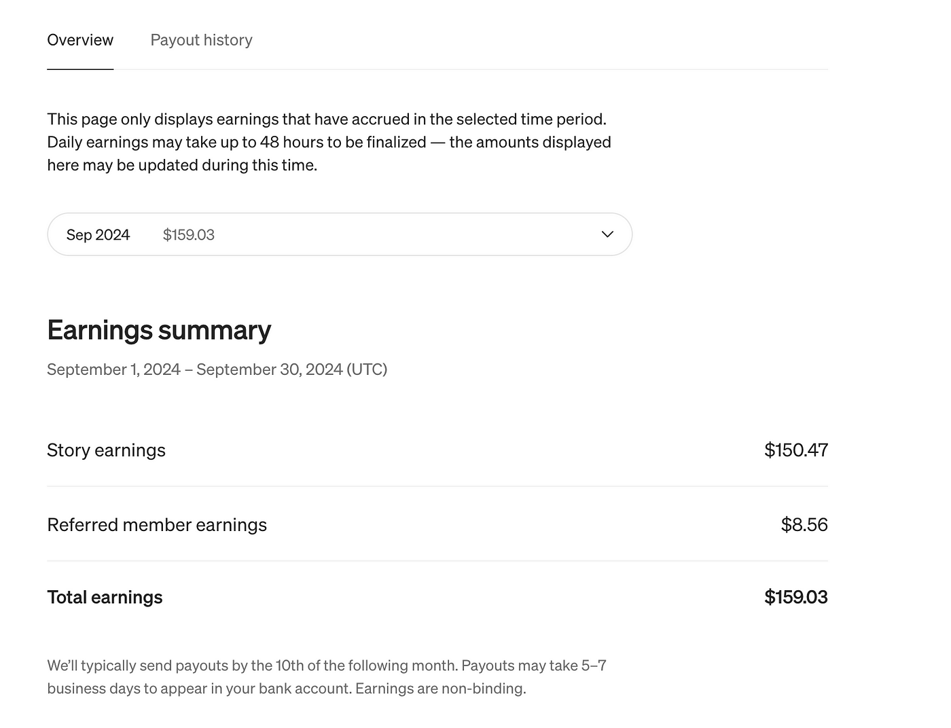Click the Referred member earnings label
Viewport: 951px width, 728px height.
point(157,525)
